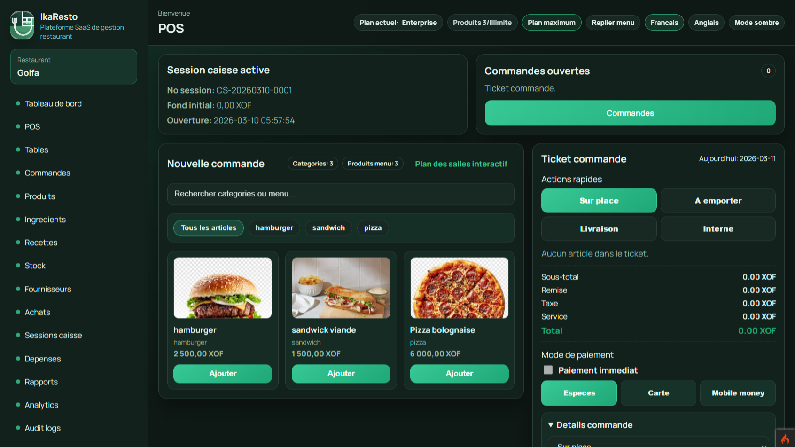Select Francais as the interface language
This screenshot has height=447, width=795.
(x=664, y=23)
